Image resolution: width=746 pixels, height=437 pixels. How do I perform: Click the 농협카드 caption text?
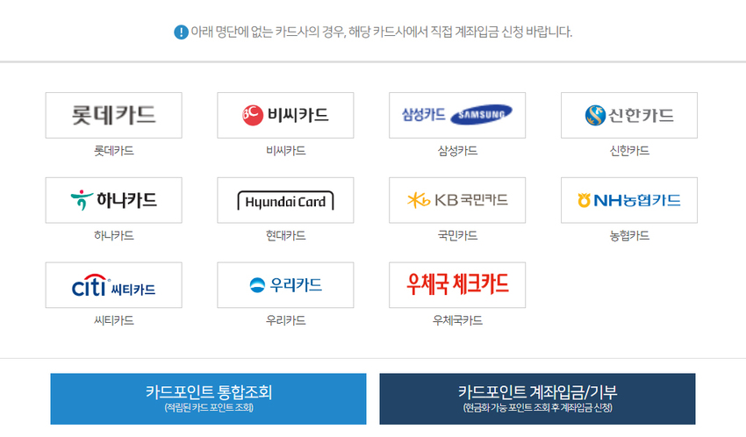click(x=629, y=235)
